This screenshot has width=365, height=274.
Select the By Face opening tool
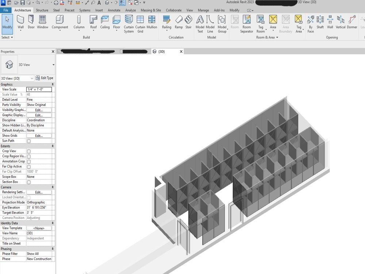(311, 24)
